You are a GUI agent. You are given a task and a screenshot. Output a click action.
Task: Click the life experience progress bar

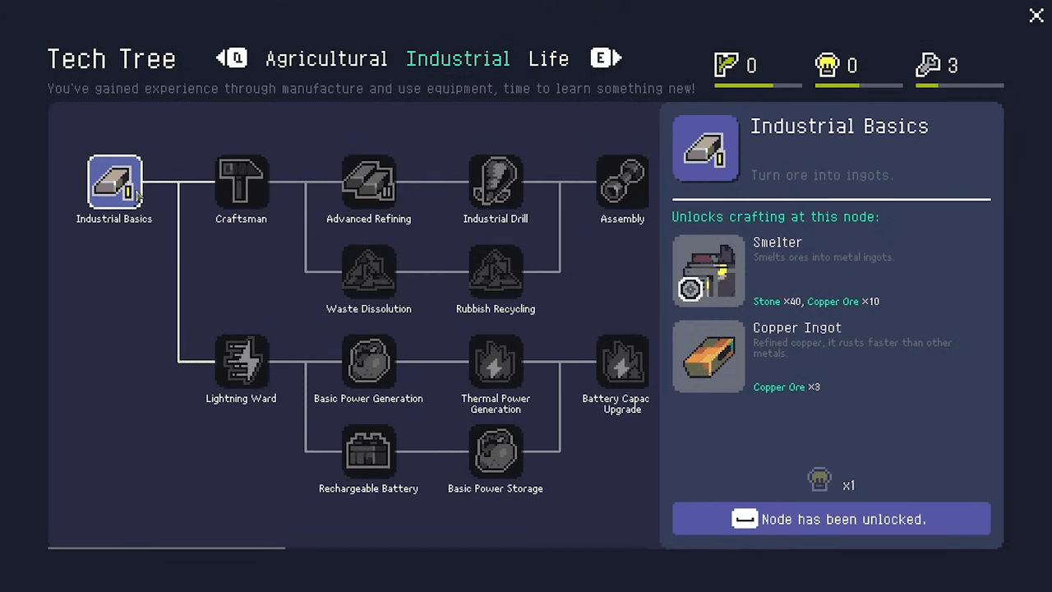pyautogui.click(x=859, y=85)
